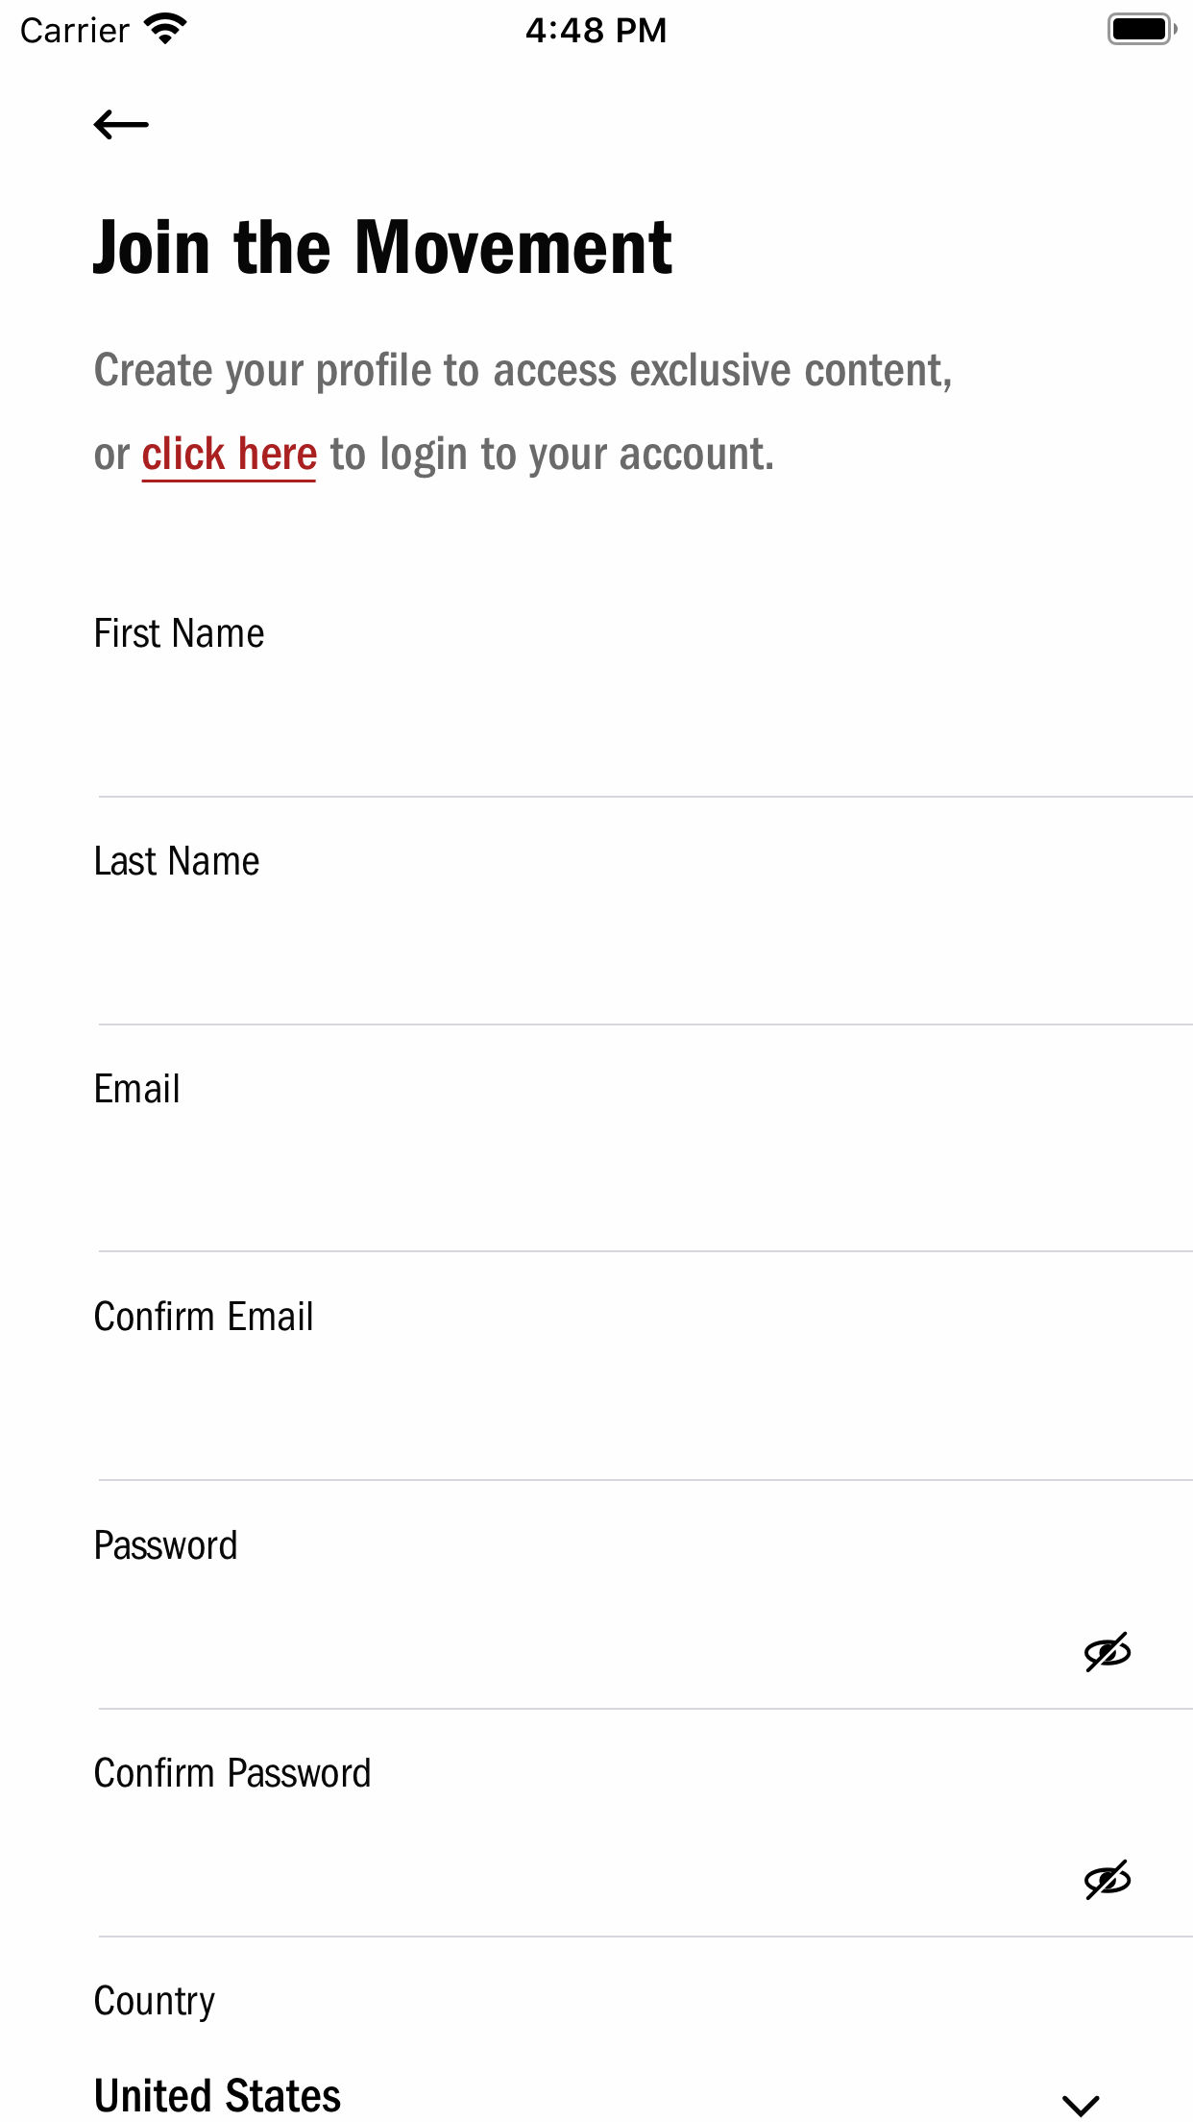Click the Wi-Fi status icon
The height and width of the screenshot is (2122, 1193).
point(165,30)
